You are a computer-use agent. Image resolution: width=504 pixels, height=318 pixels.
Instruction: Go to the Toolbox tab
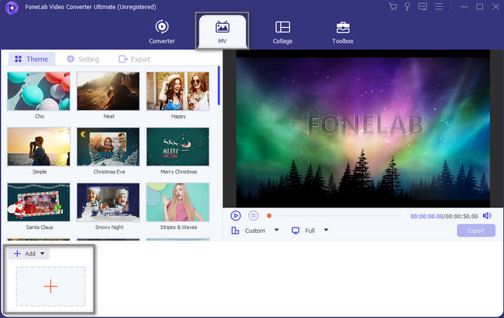pyautogui.click(x=343, y=32)
